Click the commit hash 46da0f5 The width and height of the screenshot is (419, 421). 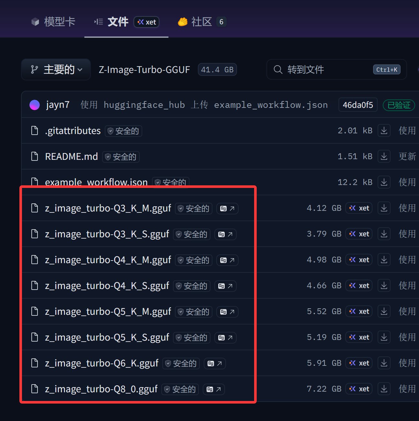tap(358, 105)
